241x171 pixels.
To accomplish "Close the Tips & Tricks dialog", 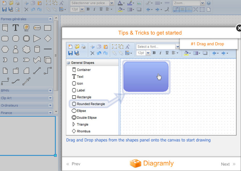I will coord(239,28).
